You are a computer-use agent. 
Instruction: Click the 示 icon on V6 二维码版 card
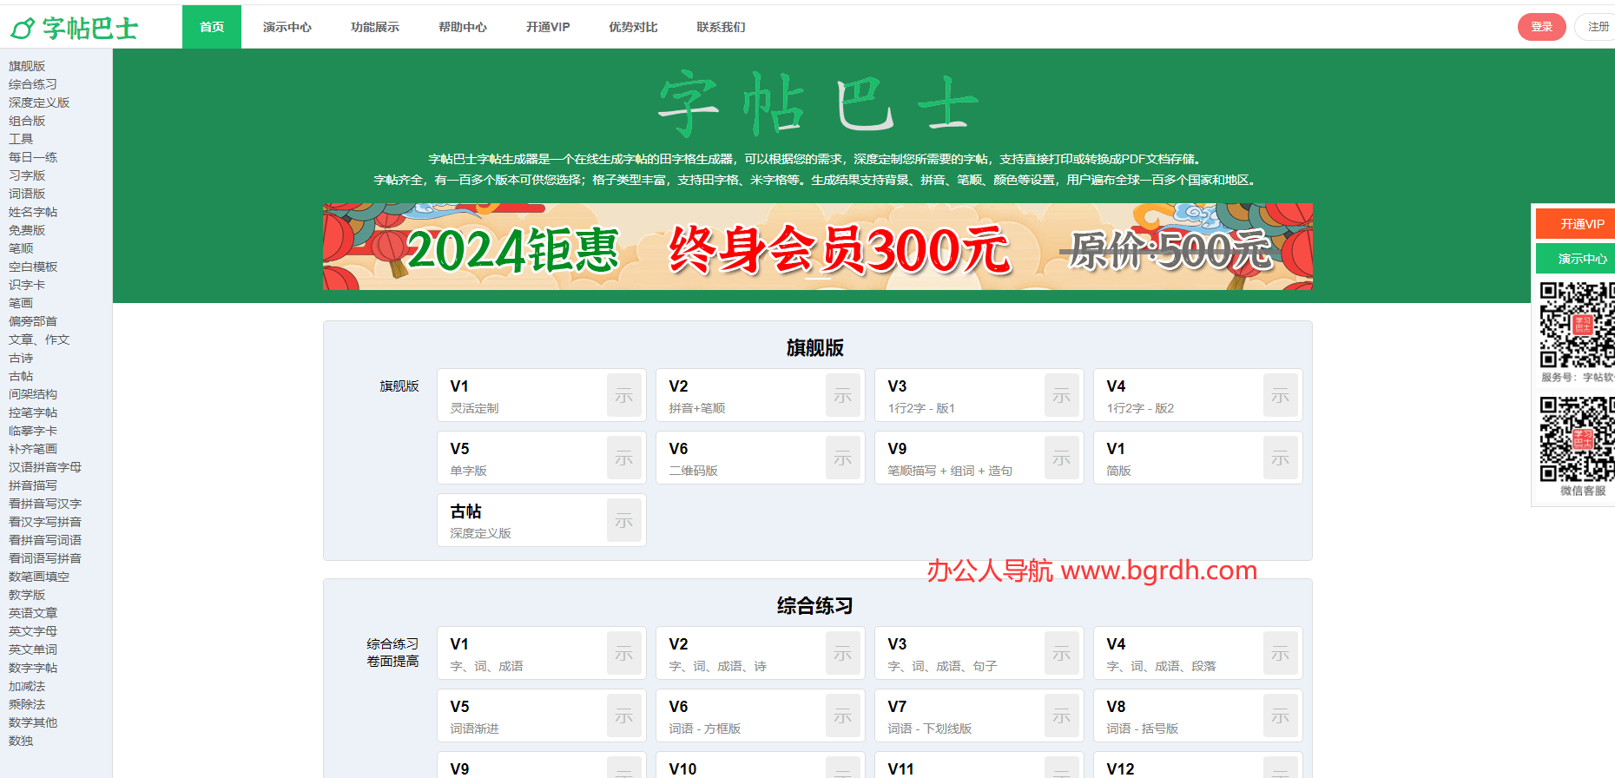842,458
